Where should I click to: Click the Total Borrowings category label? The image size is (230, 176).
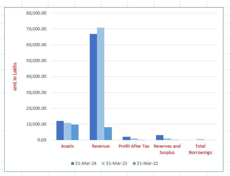(200, 149)
